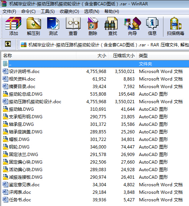Click the Word icon of 任务书.doc
This screenshot has width=189, height=206.
tap(5, 200)
